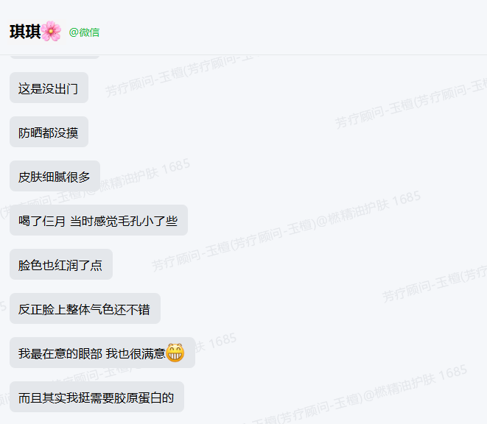
Task: Select the message 这是没出门
Action: click(49, 88)
